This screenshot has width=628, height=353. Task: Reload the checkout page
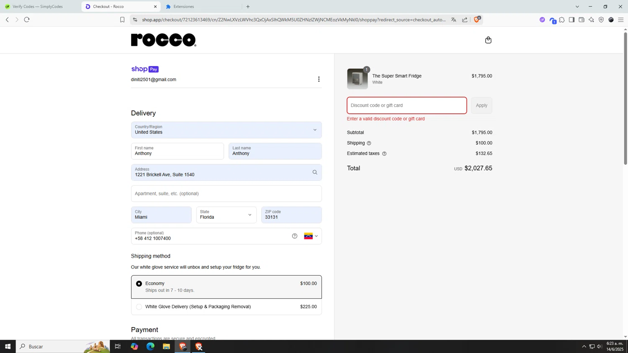[27, 20]
